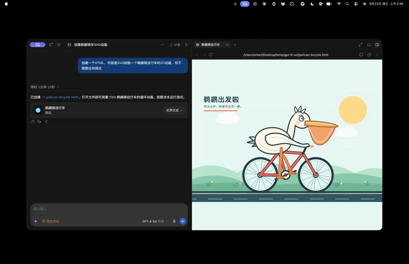Click the 鹈鹕骑自行车 website card globe icon
This screenshot has height=264, width=409.
38,110
